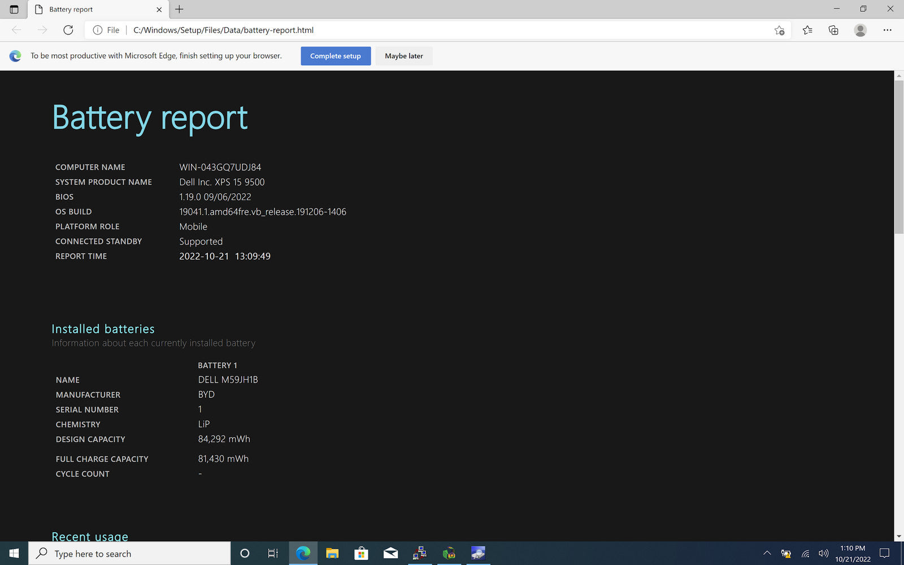Click the Edge logo in setup banner
This screenshot has height=565, width=904.
[15, 56]
